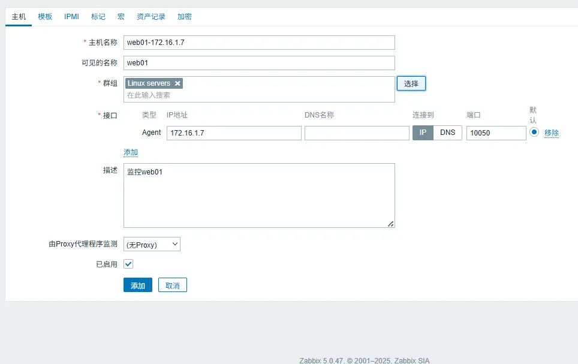
Task: Open the 宏 macros tab
Action: point(121,17)
